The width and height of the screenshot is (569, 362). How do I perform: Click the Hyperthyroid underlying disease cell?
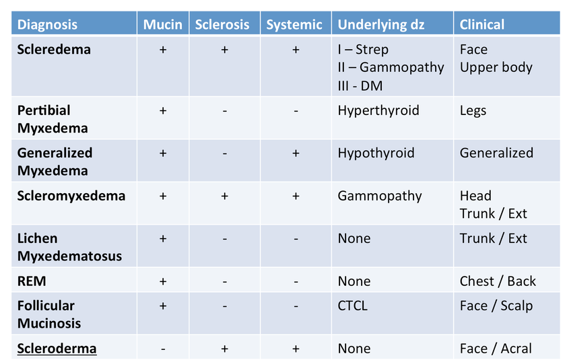pos(393,118)
